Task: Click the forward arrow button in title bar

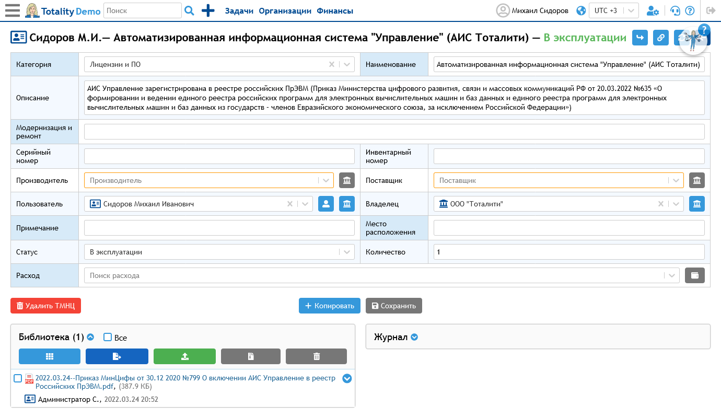Action: click(x=640, y=38)
